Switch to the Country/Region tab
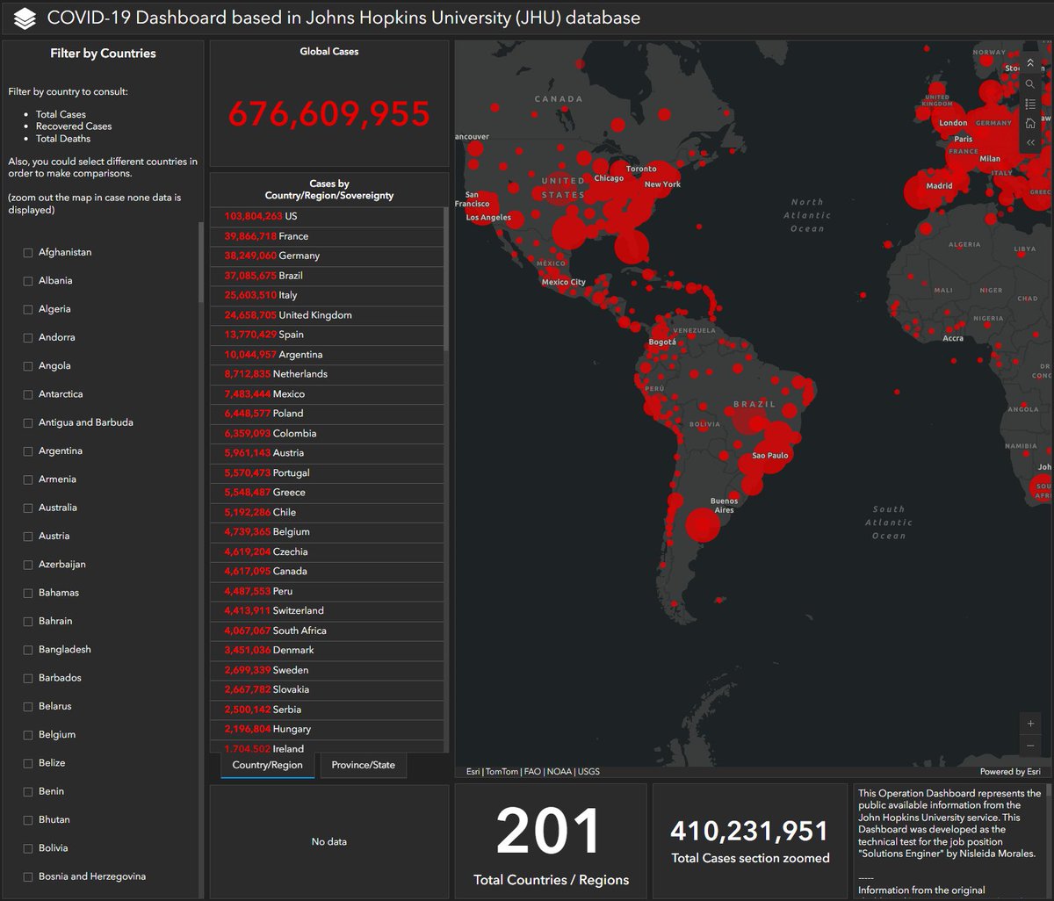Screen dimensions: 1054x901 267,765
